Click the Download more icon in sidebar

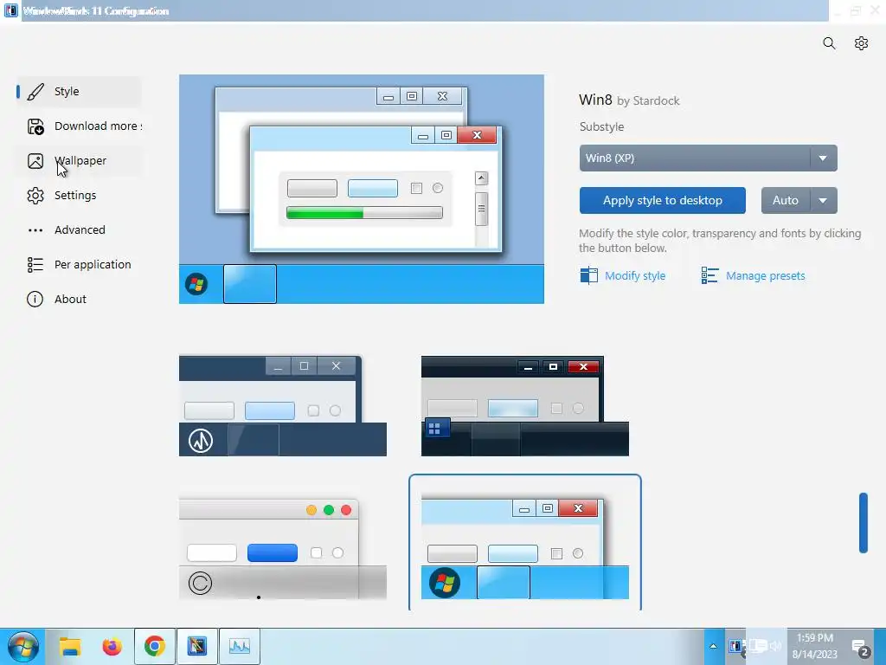point(35,126)
